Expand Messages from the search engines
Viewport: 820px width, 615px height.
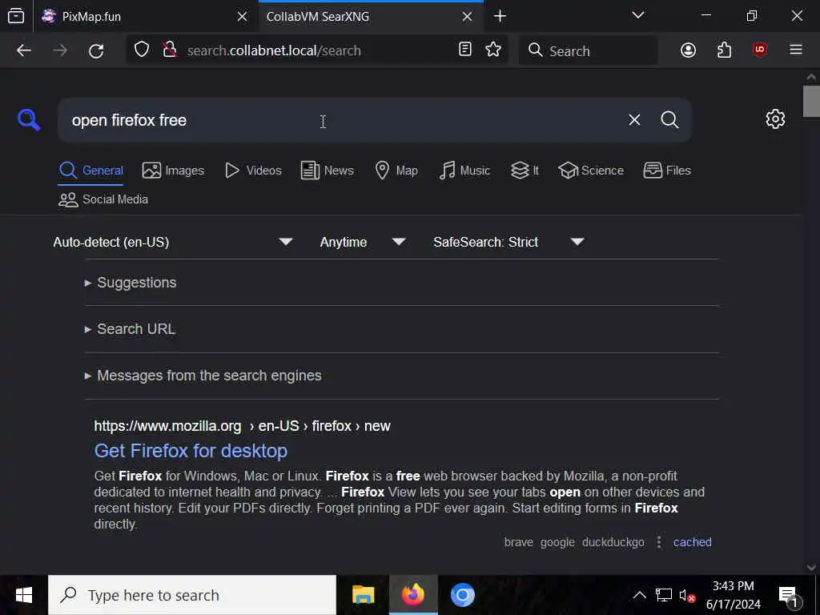203,376
